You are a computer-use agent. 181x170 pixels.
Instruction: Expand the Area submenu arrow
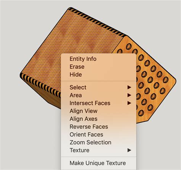(x=129, y=95)
